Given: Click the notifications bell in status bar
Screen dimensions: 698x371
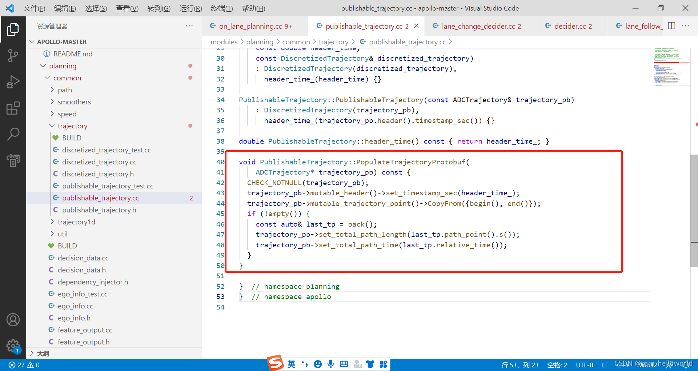Looking at the screenshot, I should point(687,365).
